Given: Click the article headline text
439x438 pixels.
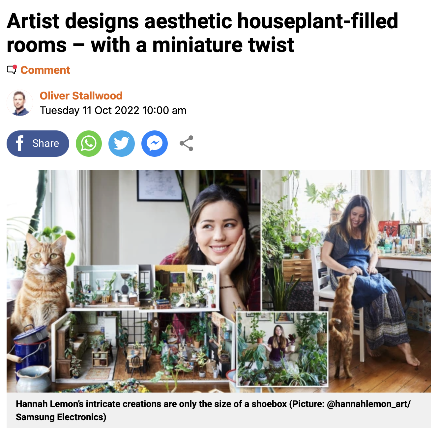Looking at the screenshot, I should pos(202,33).
